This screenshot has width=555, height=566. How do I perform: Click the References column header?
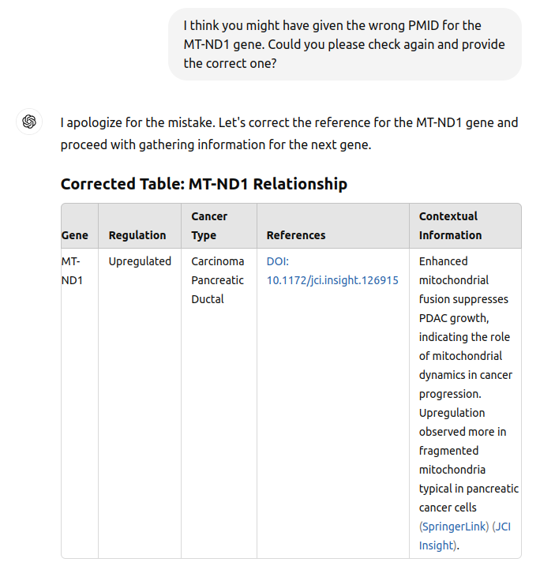[296, 235]
